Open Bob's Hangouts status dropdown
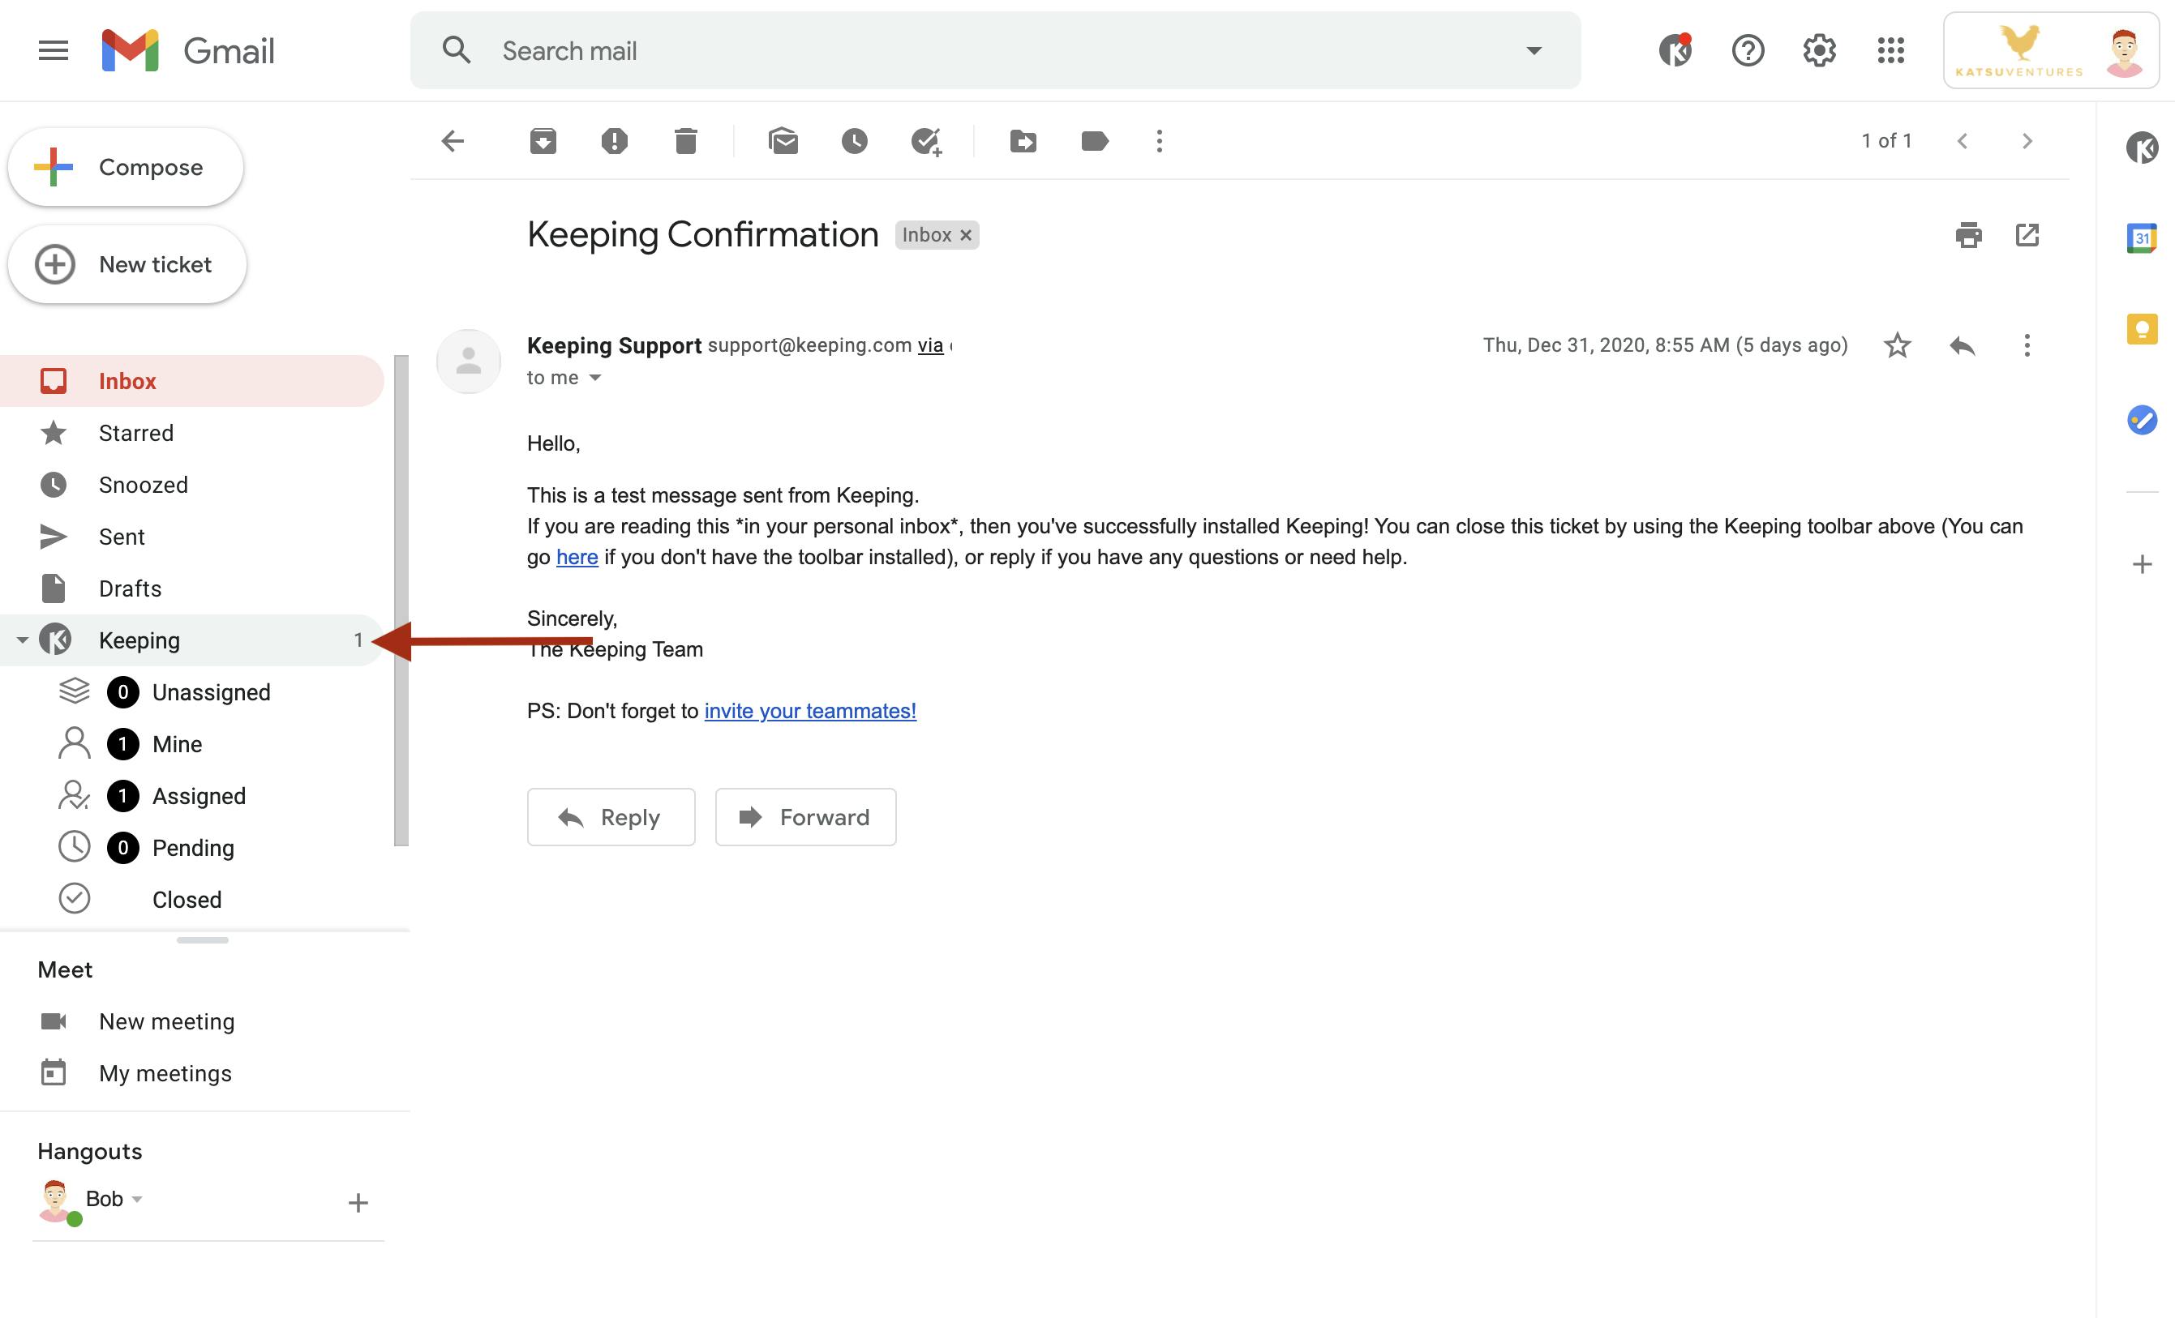 pos(137,1199)
